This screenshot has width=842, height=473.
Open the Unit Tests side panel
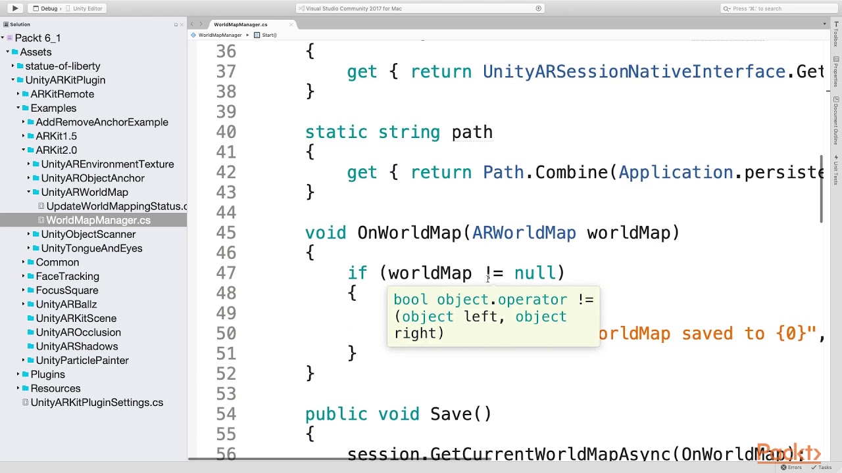click(x=836, y=170)
